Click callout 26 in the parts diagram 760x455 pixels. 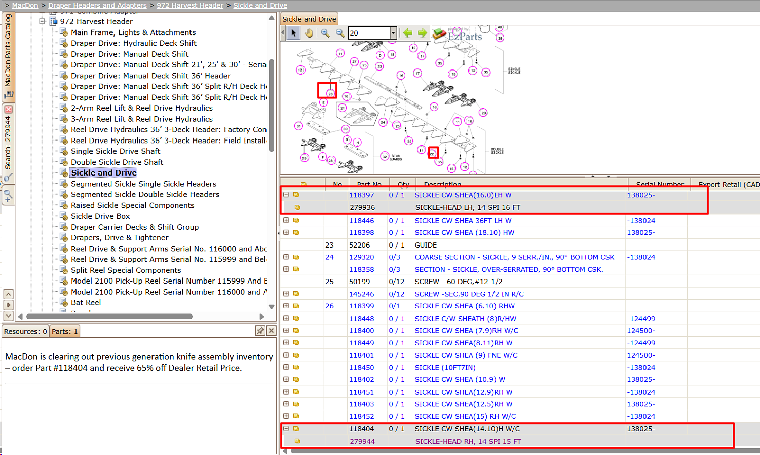coord(330,94)
